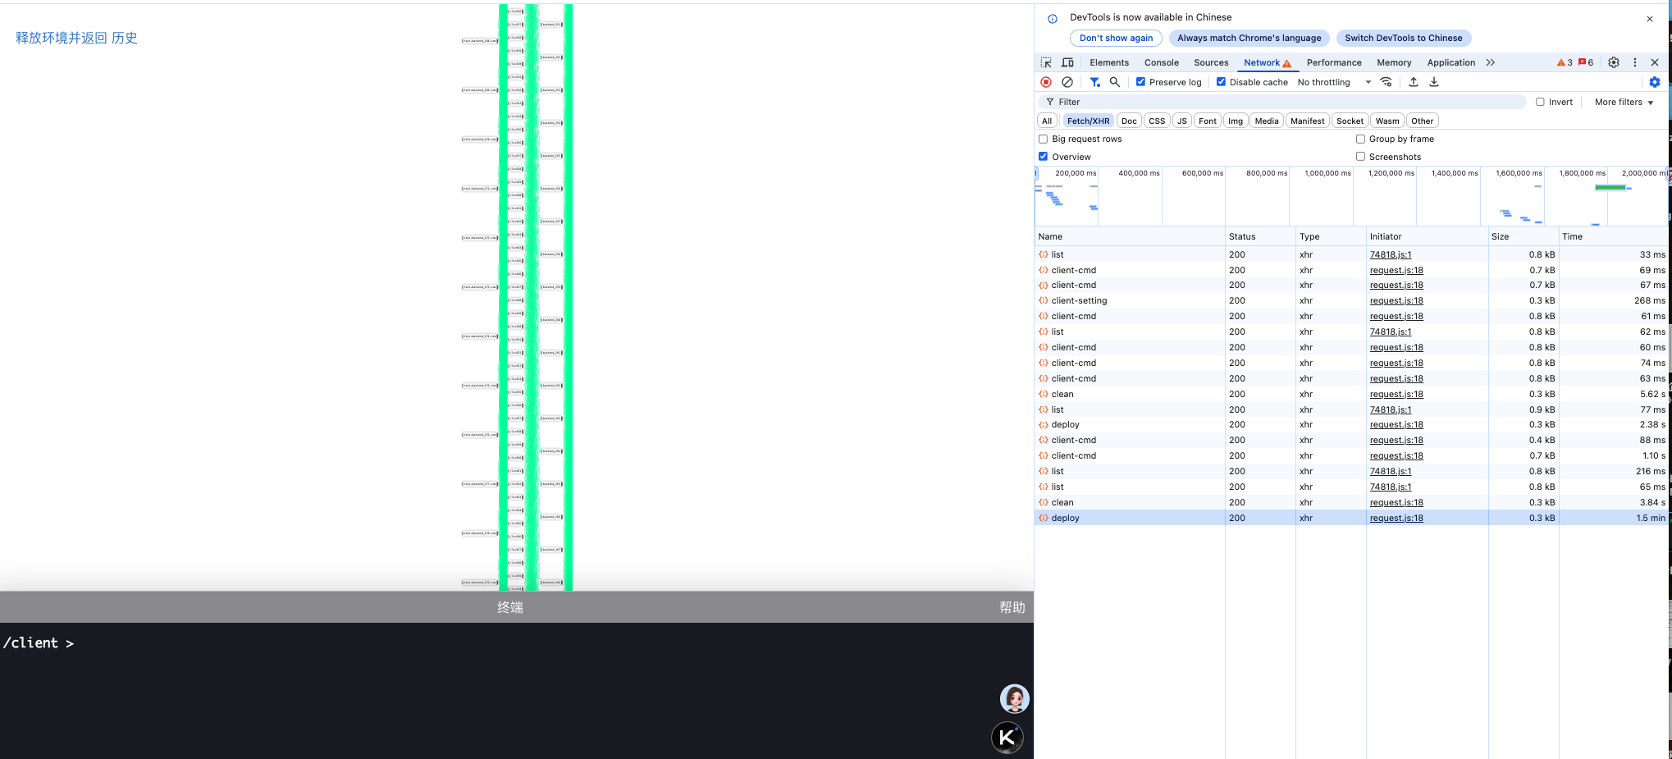Click the stop recording network log icon

click(1046, 82)
